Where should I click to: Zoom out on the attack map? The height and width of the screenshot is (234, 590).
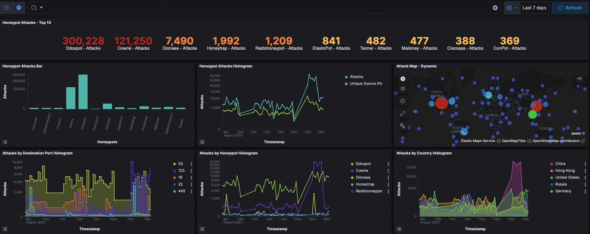tap(403, 89)
